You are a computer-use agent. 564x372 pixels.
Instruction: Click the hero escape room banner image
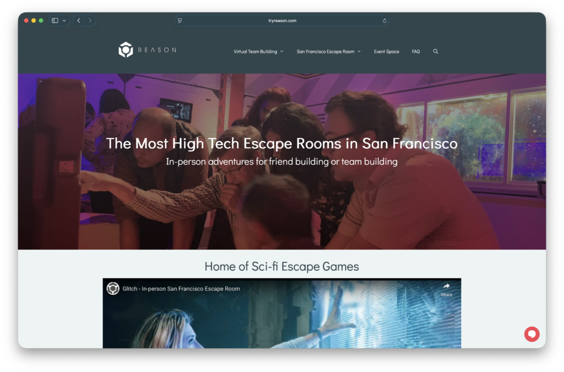pyautogui.click(x=281, y=215)
